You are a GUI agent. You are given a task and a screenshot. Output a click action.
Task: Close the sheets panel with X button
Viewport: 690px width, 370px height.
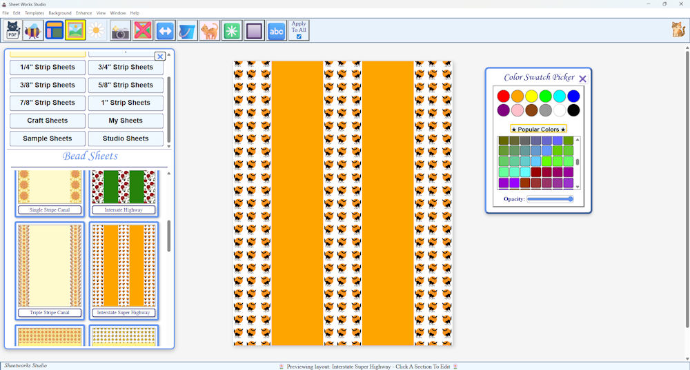pyautogui.click(x=160, y=56)
